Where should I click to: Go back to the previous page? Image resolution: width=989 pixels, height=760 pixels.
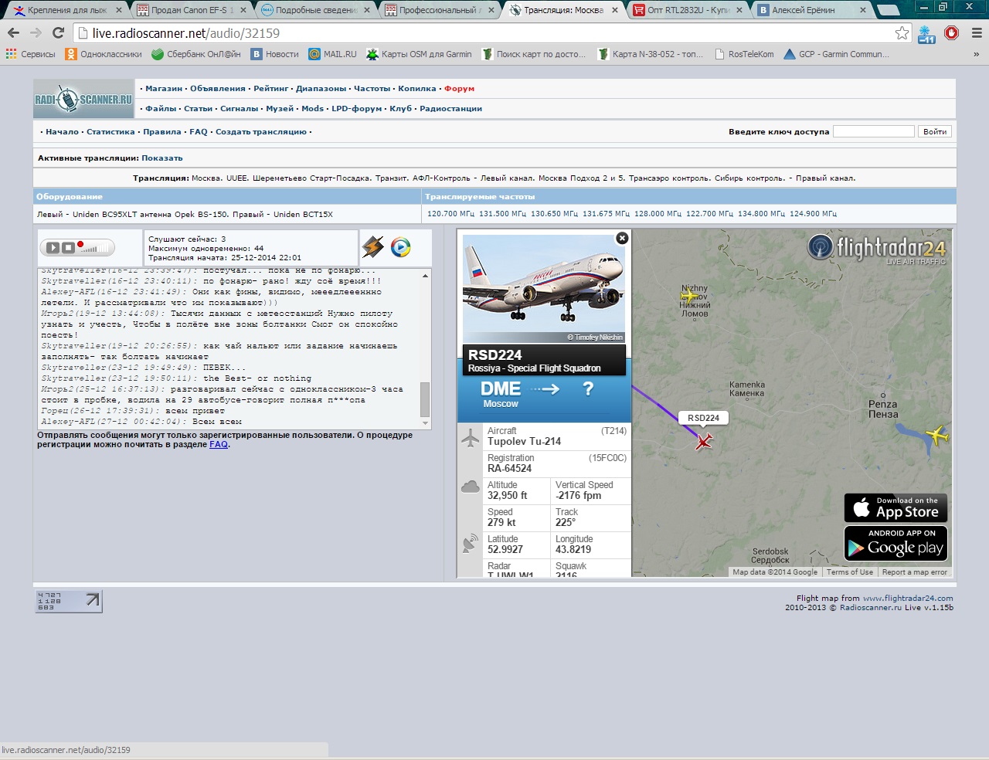coord(13,33)
